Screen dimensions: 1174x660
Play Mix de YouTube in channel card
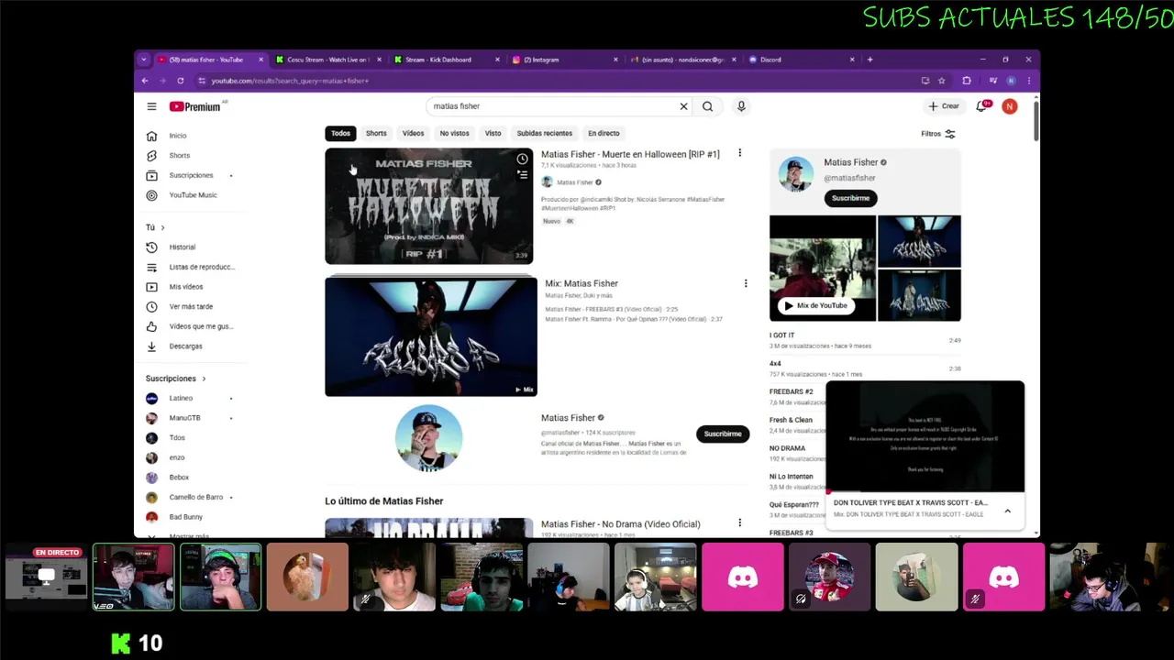pyautogui.click(x=815, y=305)
